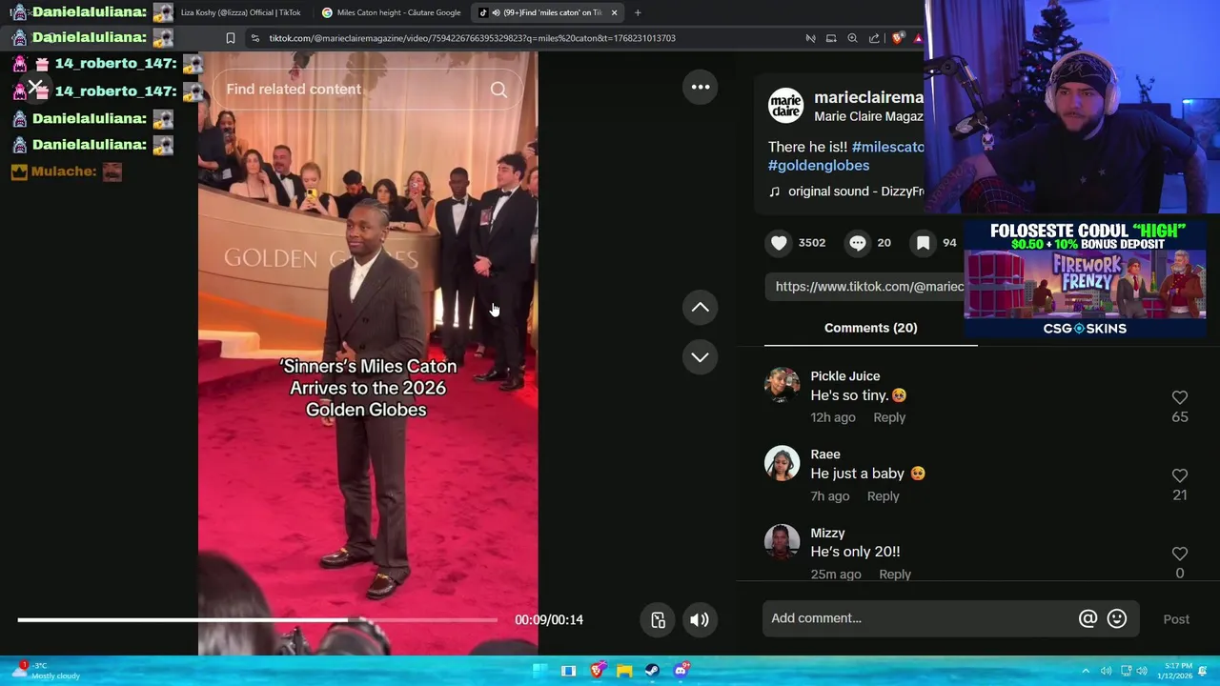Image resolution: width=1220 pixels, height=686 pixels.
Task: Click the CSG Skins Firework Frenzy ad
Action: coord(1085,280)
